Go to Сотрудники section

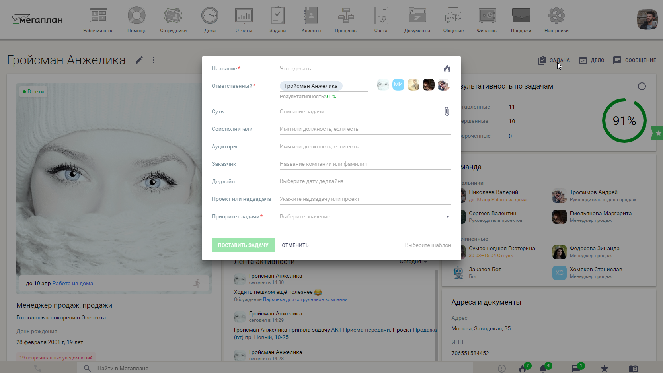tap(173, 20)
